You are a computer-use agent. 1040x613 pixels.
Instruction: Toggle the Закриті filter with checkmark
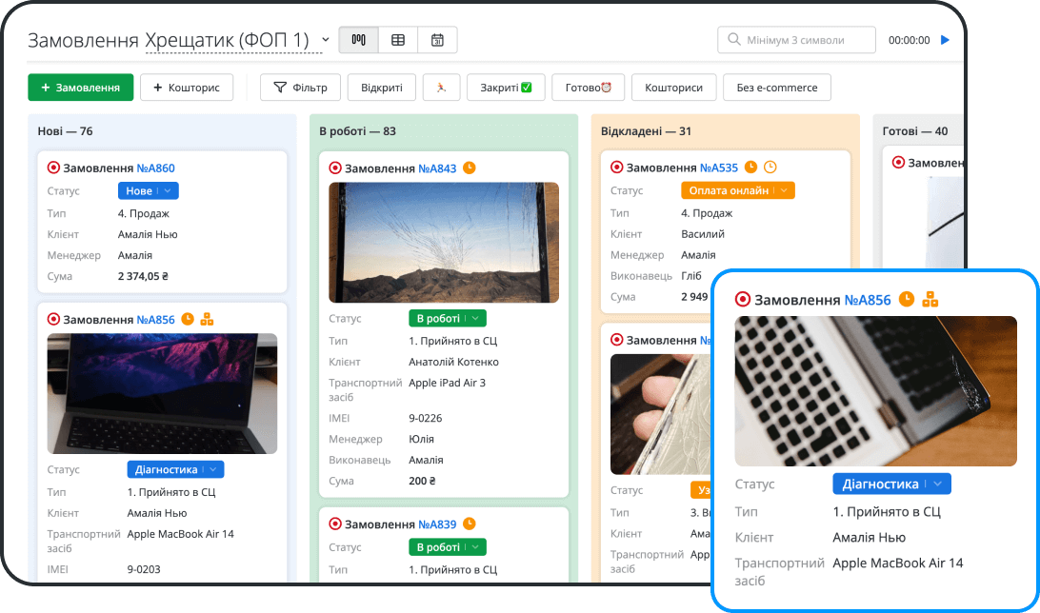tap(505, 88)
